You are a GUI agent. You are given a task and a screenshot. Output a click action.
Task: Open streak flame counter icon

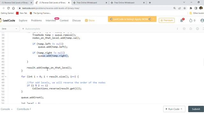click(x=191, y=20)
